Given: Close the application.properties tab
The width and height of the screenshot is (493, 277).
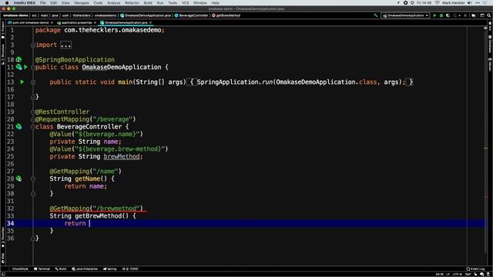Looking at the screenshot, I should click(95, 22).
